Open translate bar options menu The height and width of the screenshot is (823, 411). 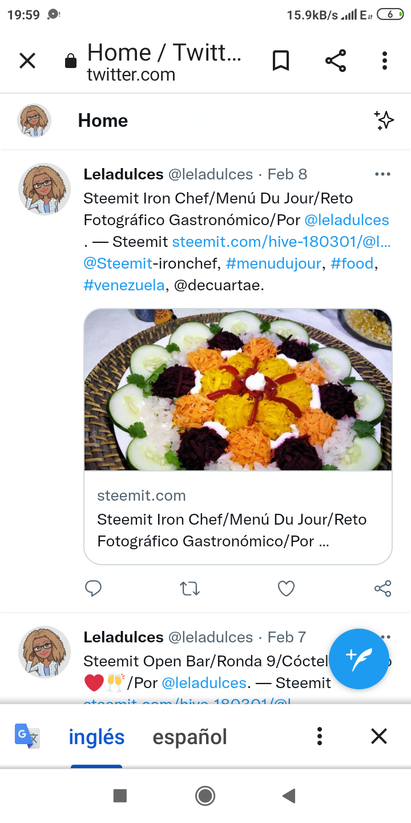pyautogui.click(x=320, y=736)
